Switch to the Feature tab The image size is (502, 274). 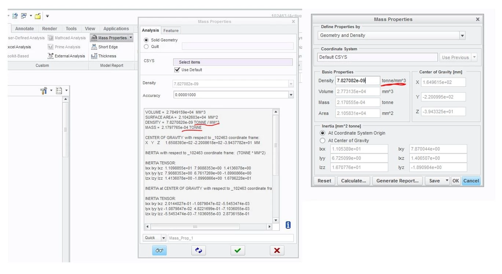[171, 30]
